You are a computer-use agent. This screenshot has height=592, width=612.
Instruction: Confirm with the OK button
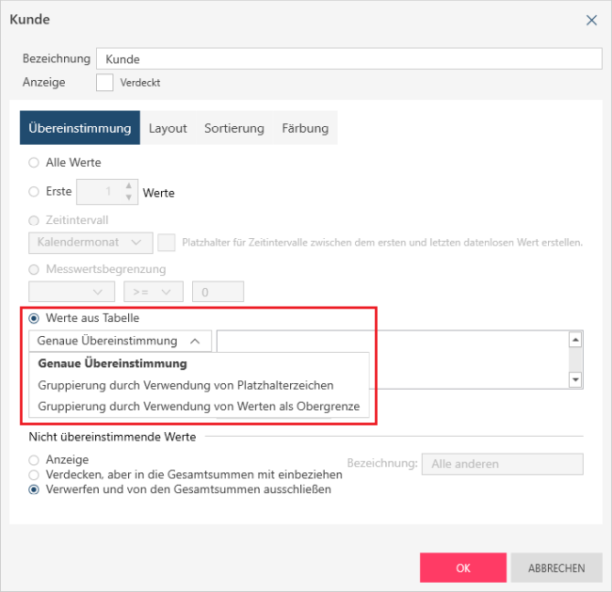coord(462,568)
